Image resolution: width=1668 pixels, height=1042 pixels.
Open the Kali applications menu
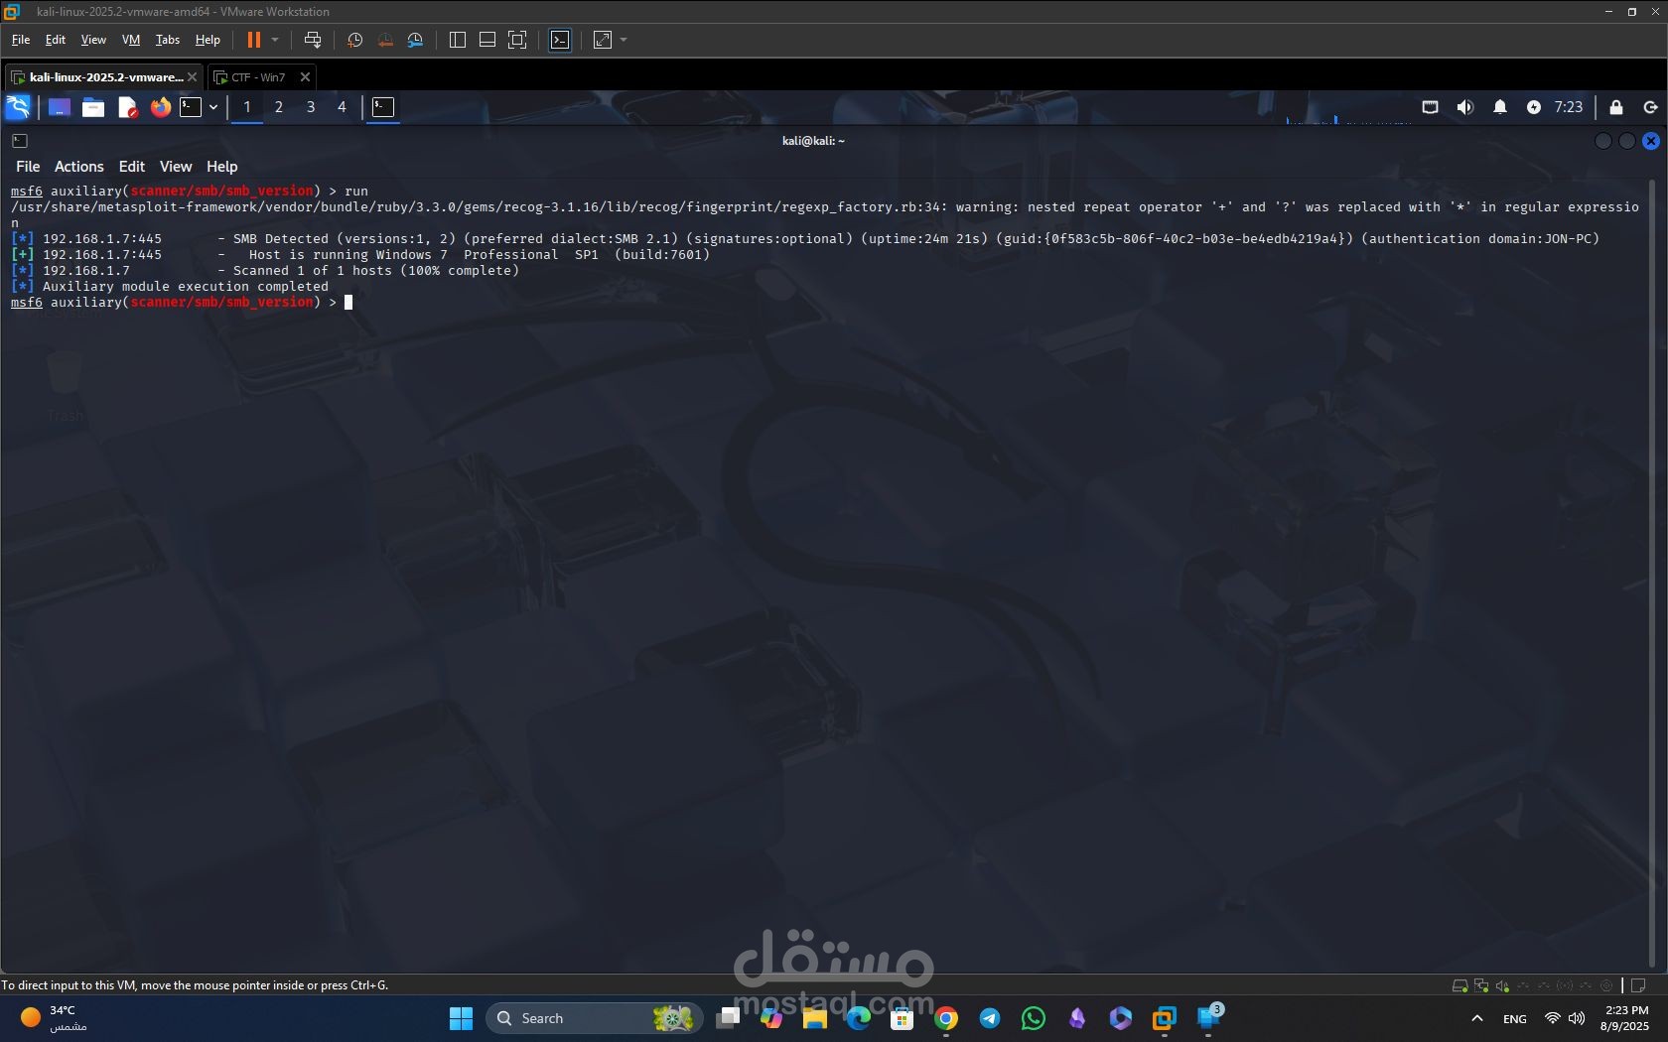coord(18,107)
